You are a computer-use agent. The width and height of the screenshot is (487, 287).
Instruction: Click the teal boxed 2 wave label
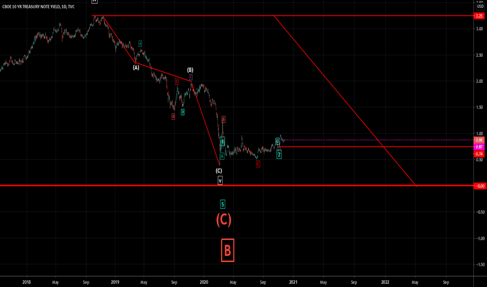point(279,154)
